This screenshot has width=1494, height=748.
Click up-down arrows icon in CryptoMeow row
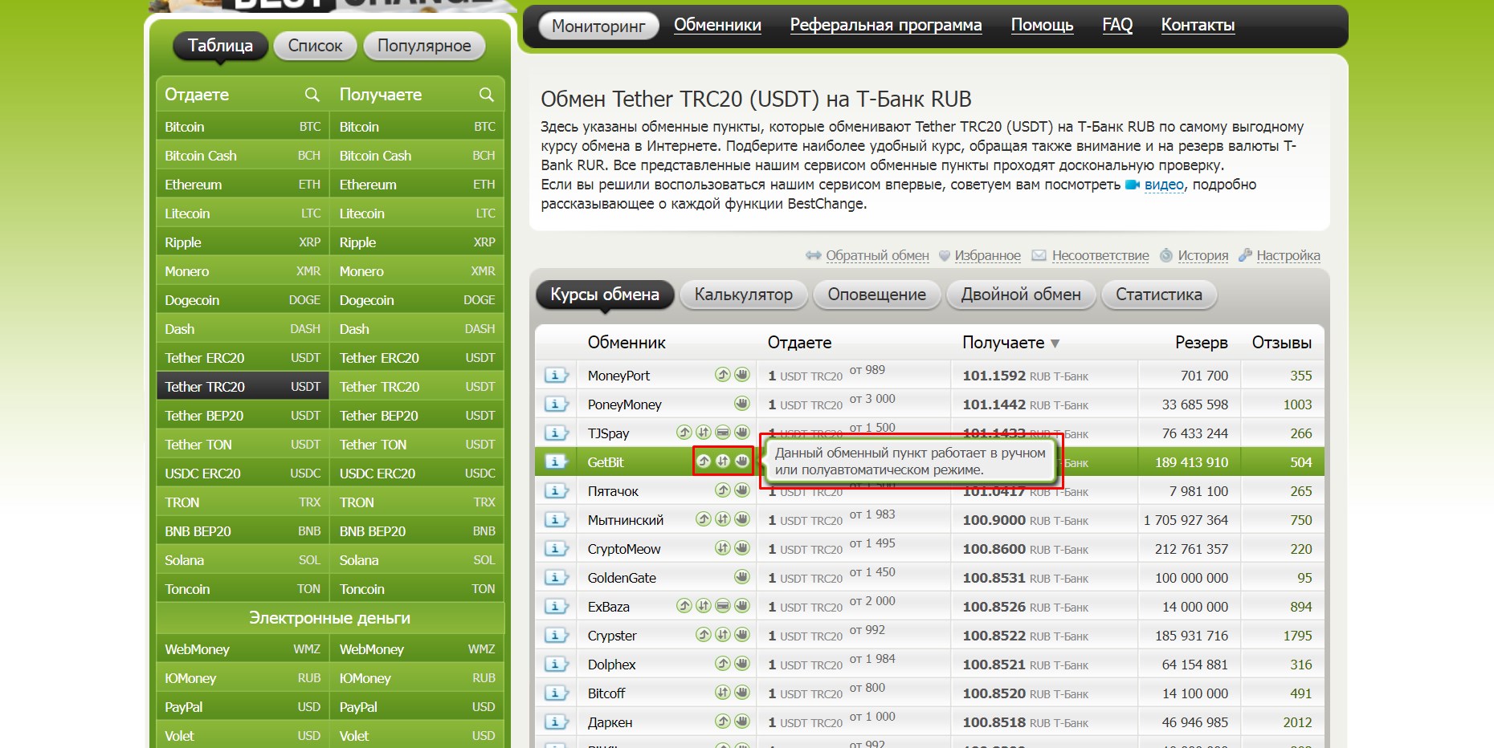[x=723, y=547]
